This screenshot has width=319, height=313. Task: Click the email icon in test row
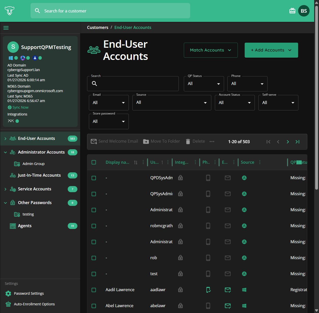228,274
